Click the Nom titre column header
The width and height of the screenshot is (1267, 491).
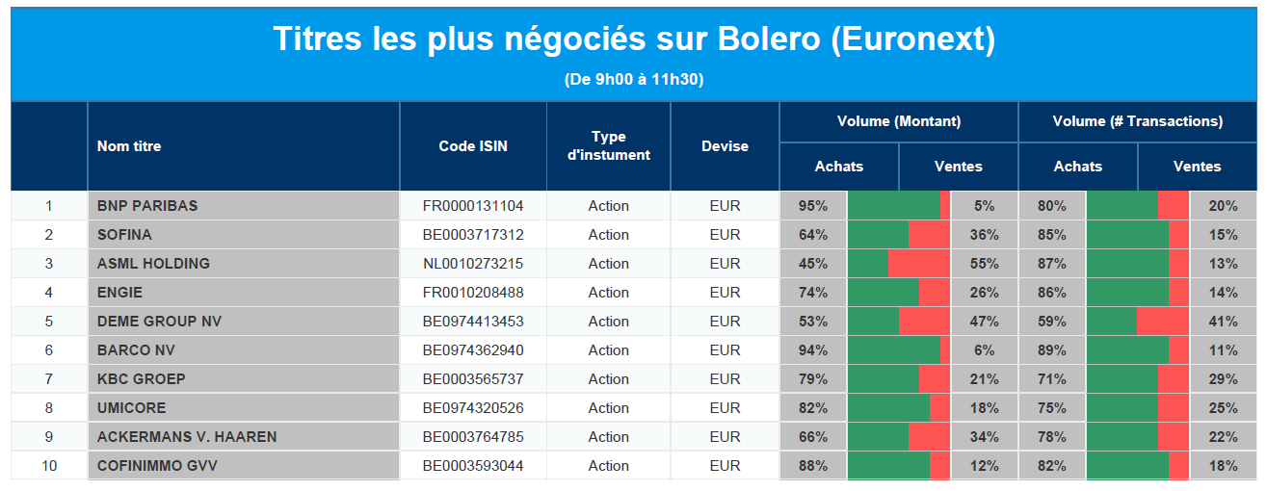tap(129, 146)
